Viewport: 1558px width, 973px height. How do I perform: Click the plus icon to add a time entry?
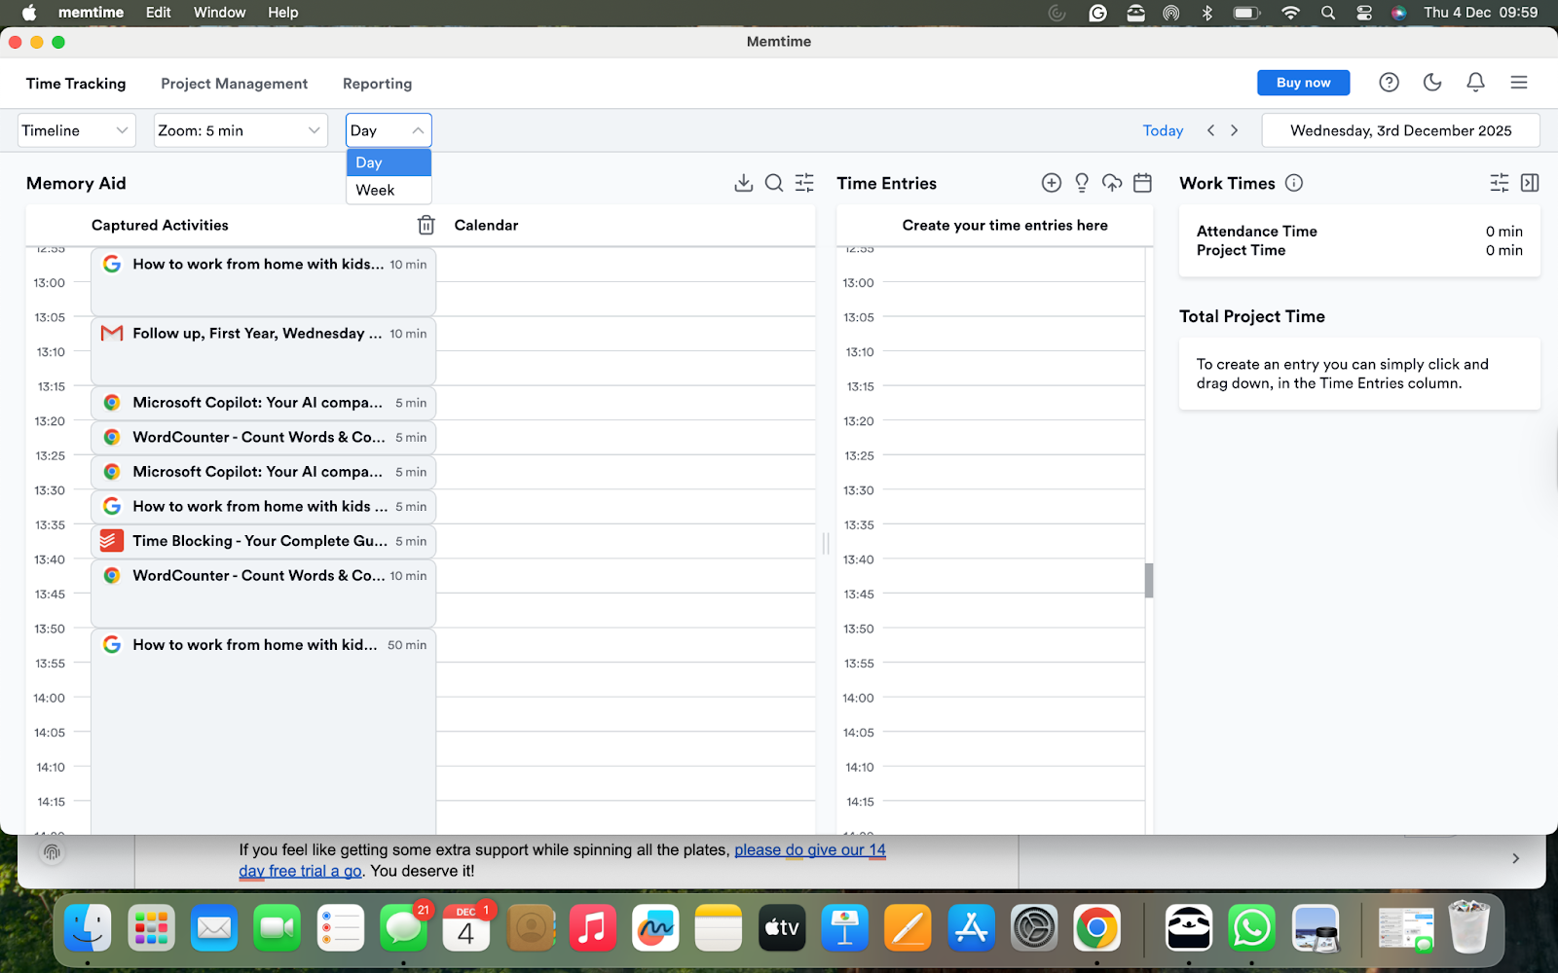tap(1052, 182)
